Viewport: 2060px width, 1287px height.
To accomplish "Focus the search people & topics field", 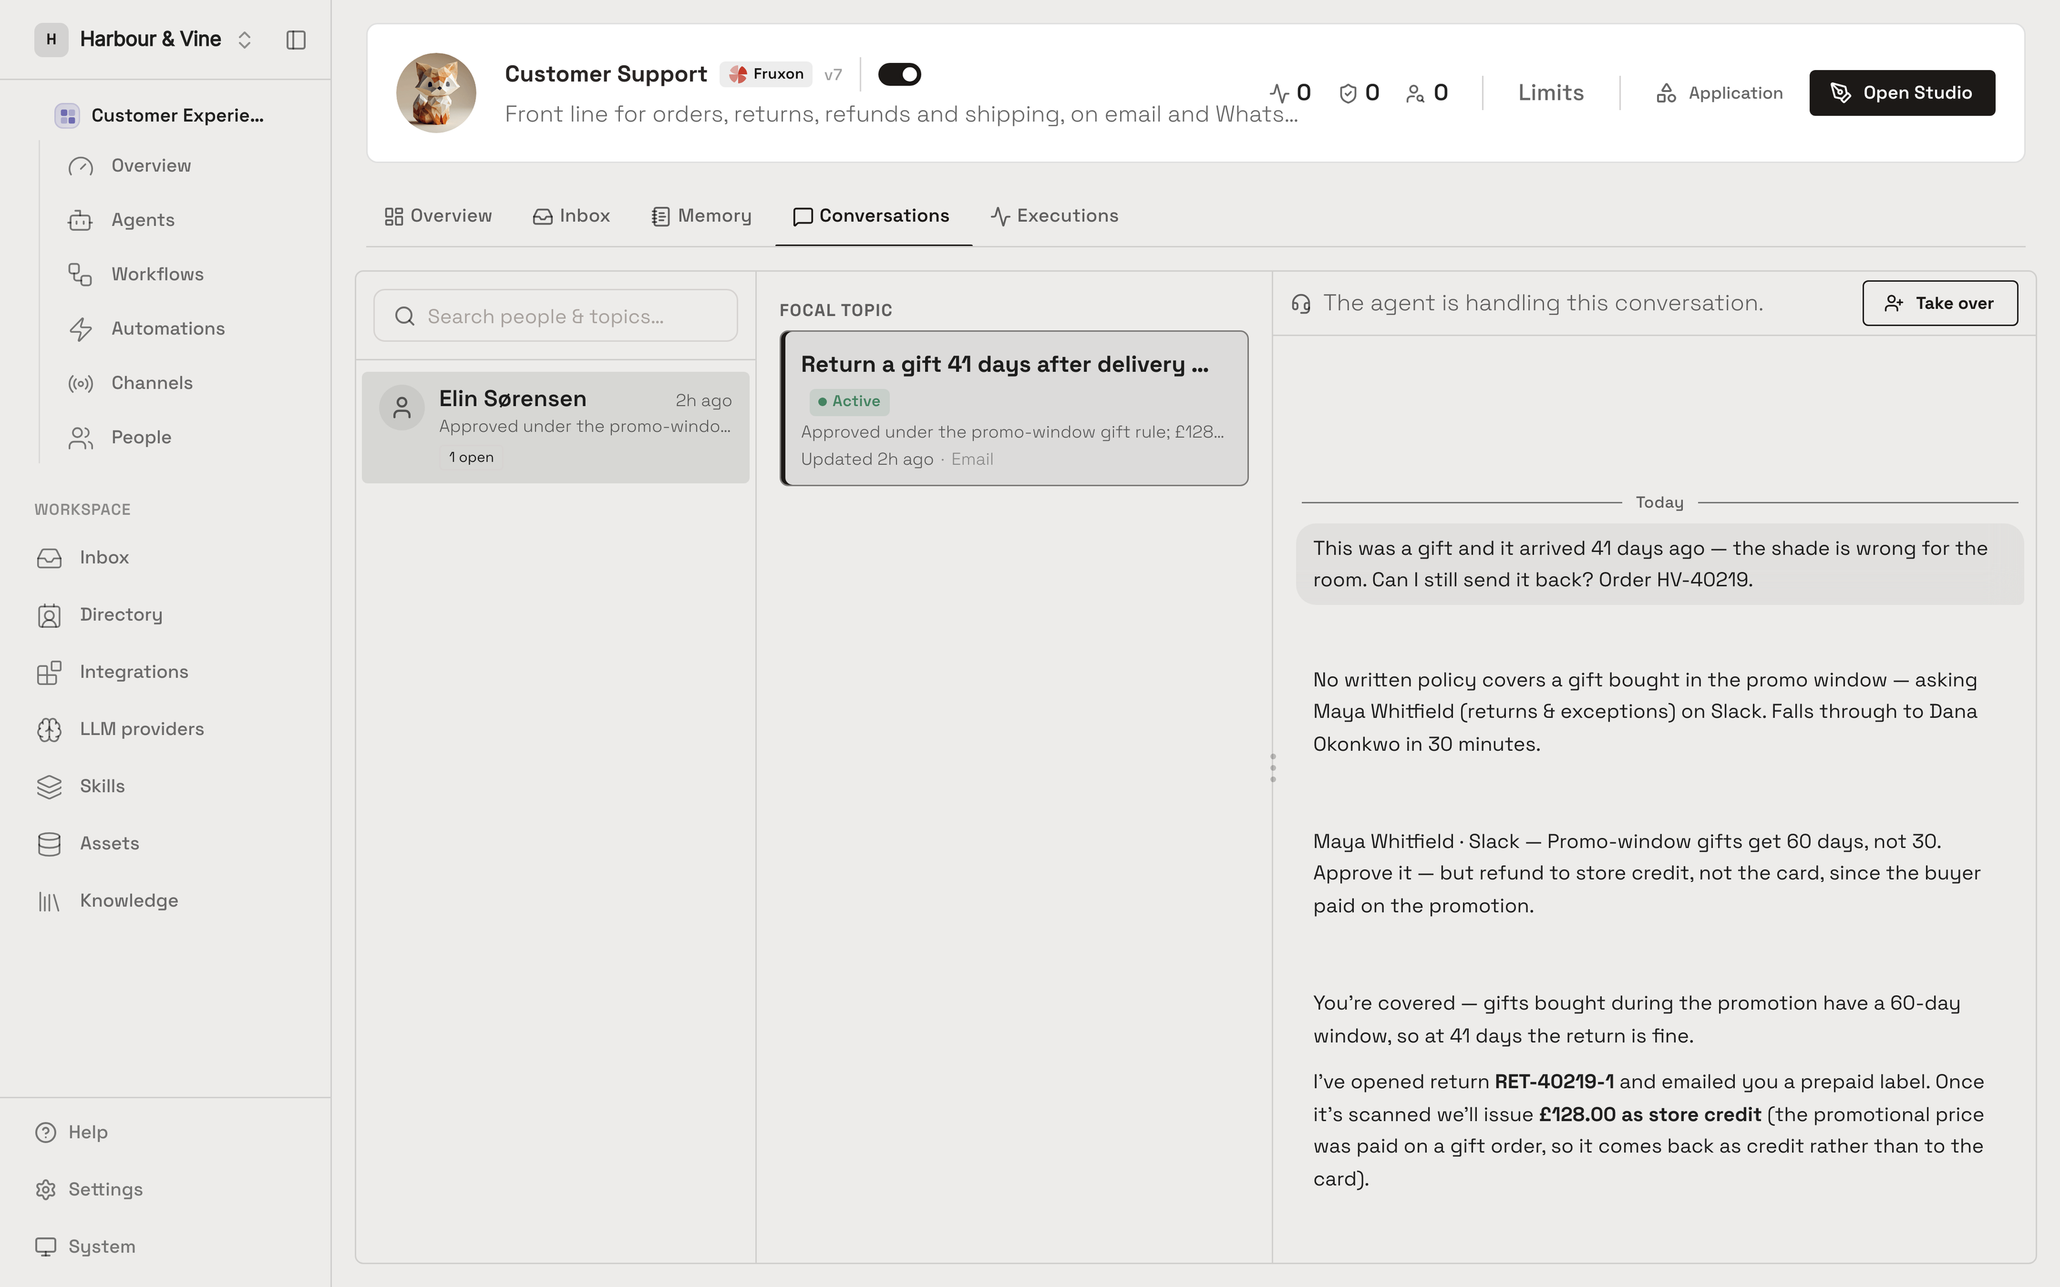I will tap(555, 316).
